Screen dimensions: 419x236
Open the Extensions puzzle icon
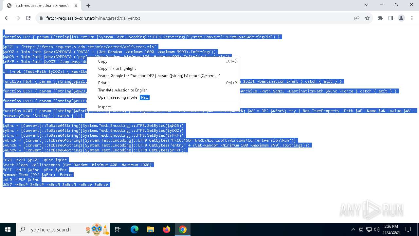click(x=380, y=18)
